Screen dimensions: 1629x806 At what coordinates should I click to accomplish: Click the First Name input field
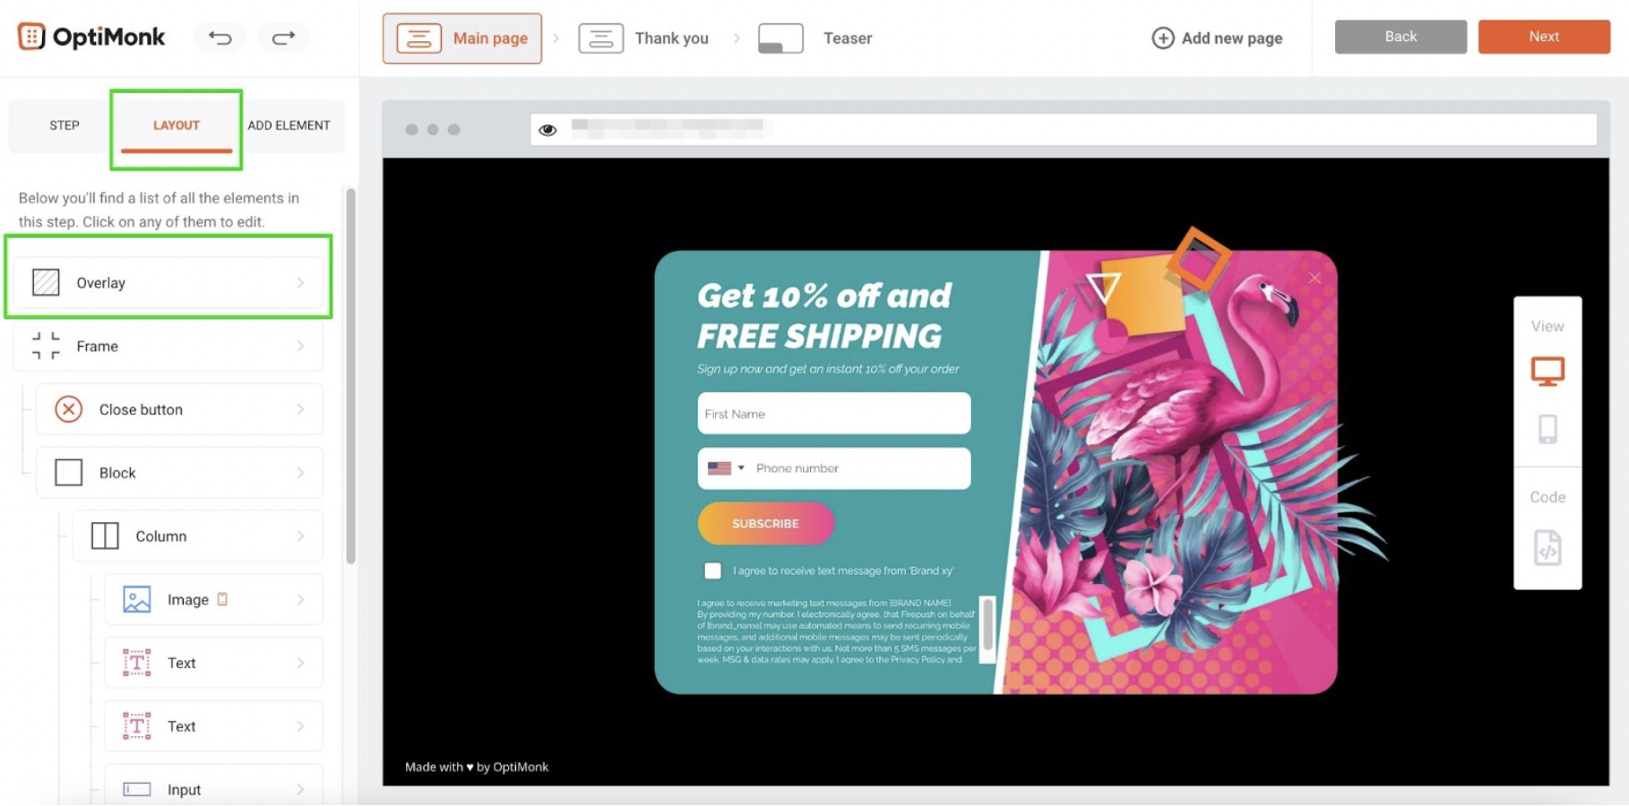coord(834,414)
